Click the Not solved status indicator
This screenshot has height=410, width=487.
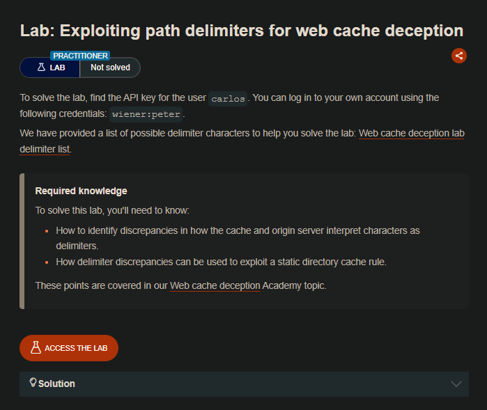click(110, 68)
